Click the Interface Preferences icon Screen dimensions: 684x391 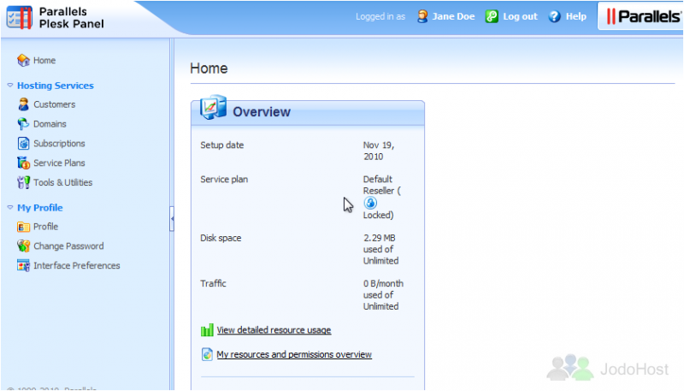pos(23,265)
